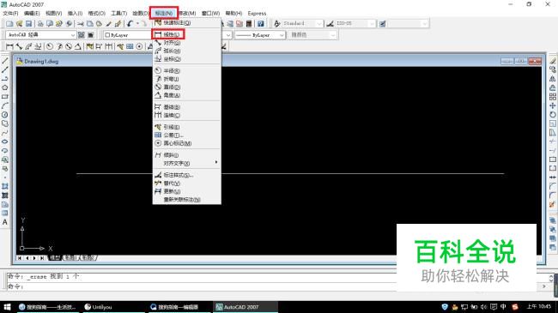Click the Plot (print) icon

click(40, 24)
